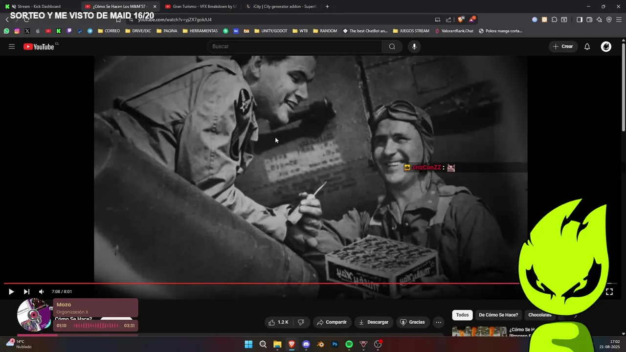This screenshot has width=626, height=352.
Task: Open Discord from the taskbar
Action: (x=306, y=344)
